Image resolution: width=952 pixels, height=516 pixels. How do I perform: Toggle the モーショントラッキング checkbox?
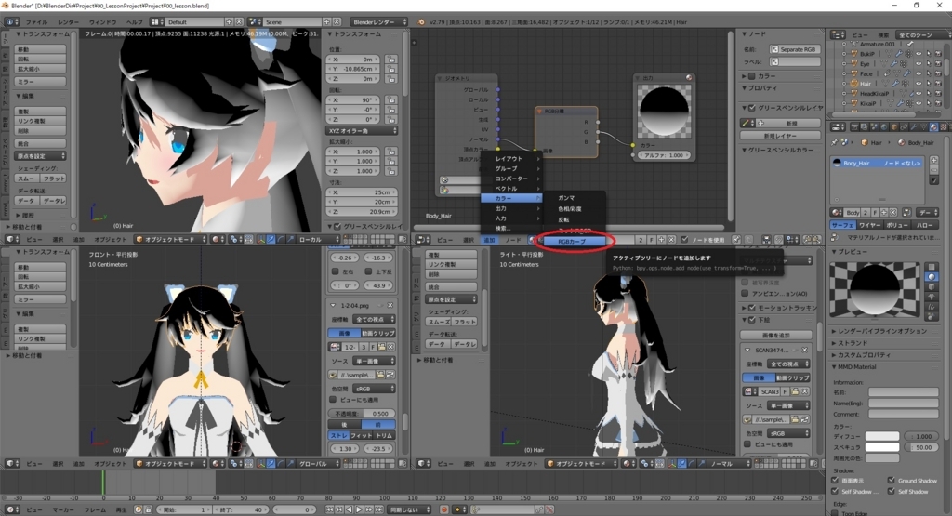point(752,308)
